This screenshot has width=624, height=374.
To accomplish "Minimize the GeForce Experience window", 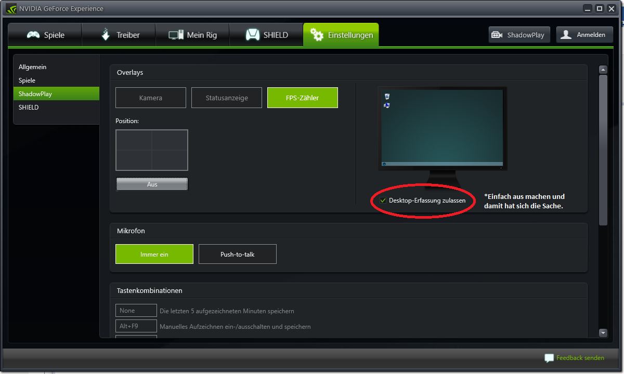I will click(588, 8).
